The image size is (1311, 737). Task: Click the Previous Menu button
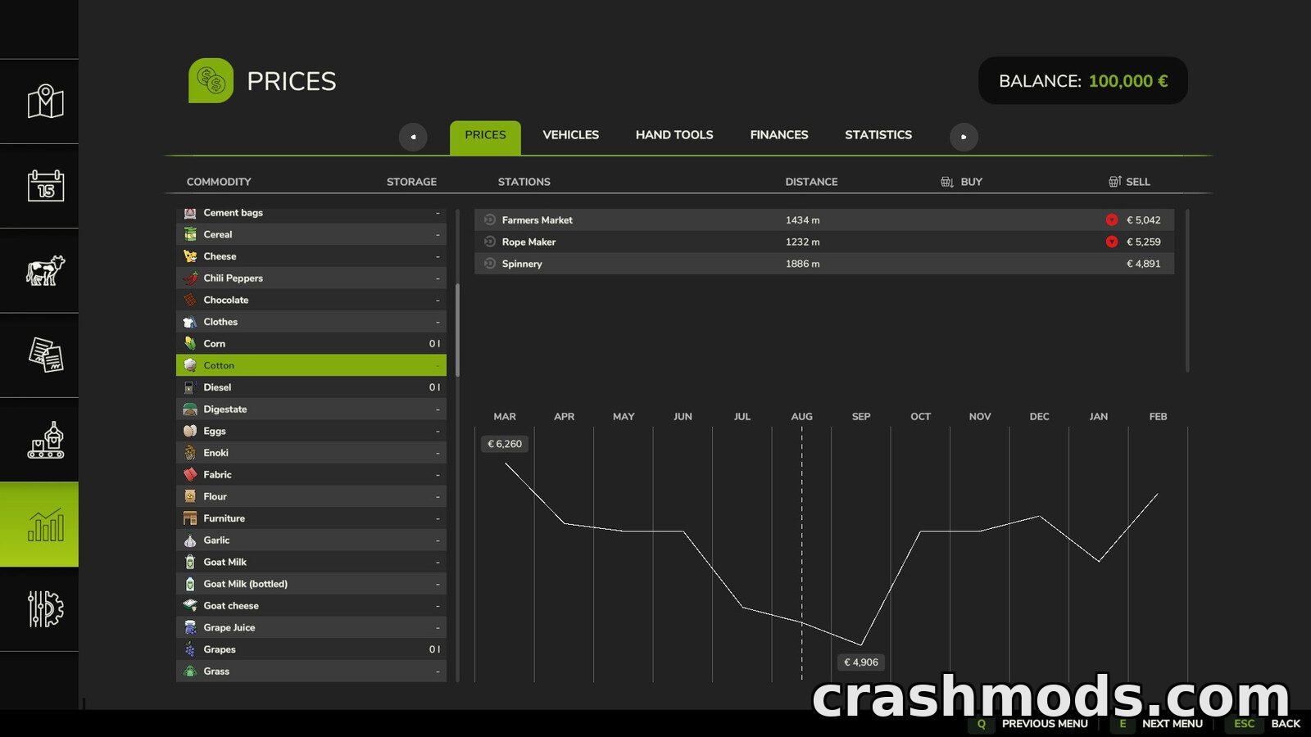click(x=1031, y=724)
